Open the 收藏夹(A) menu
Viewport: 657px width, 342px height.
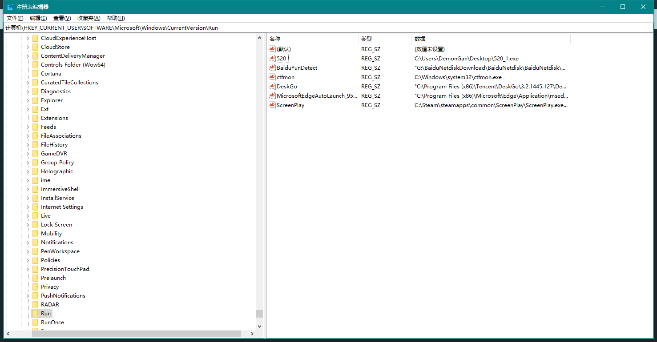click(x=89, y=18)
